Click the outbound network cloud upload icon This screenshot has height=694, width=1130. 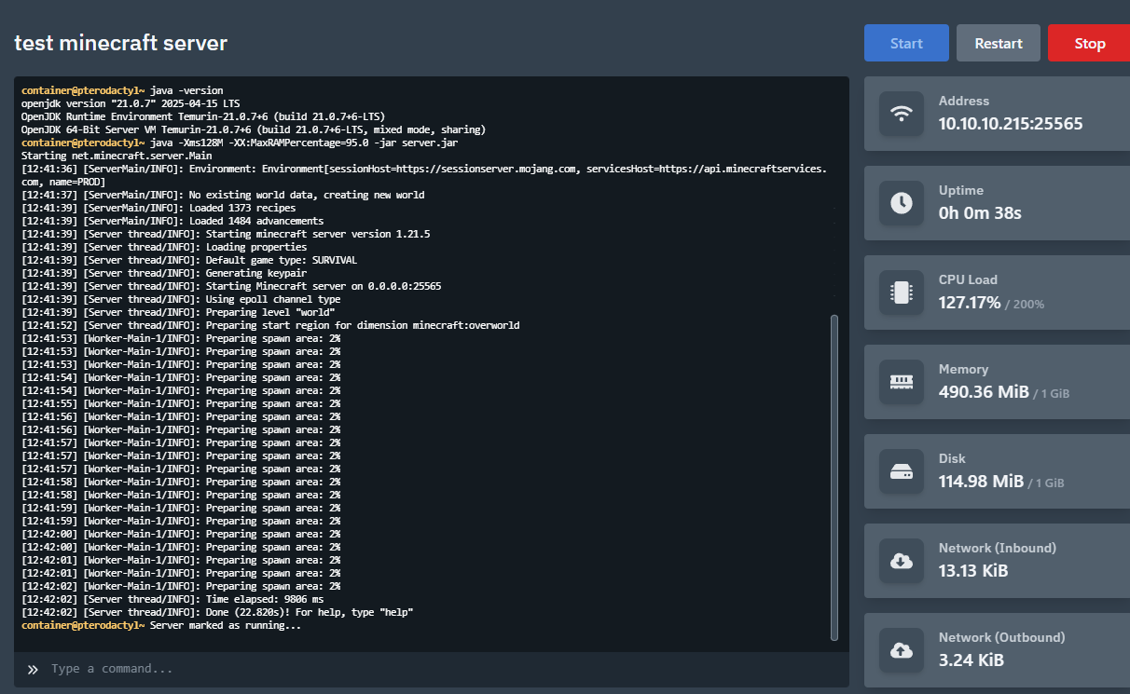coord(902,650)
